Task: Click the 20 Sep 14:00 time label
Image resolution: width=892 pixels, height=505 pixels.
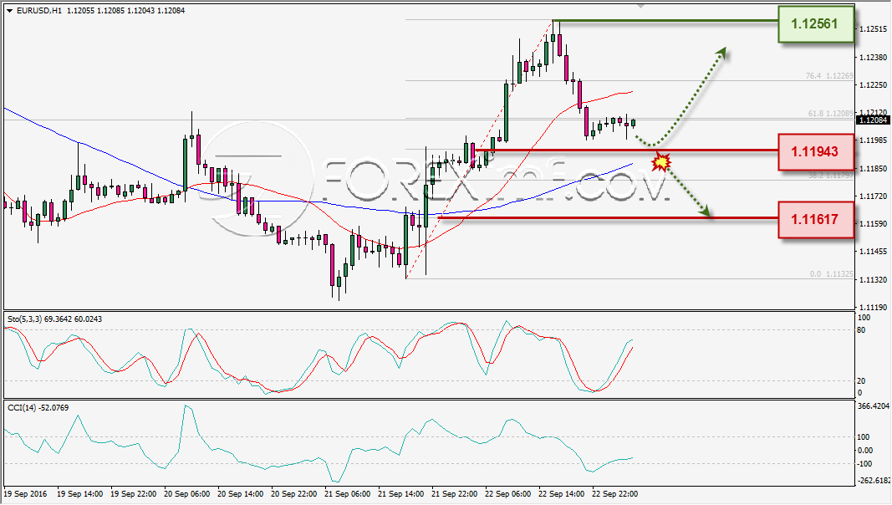Action: pyautogui.click(x=241, y=493)
